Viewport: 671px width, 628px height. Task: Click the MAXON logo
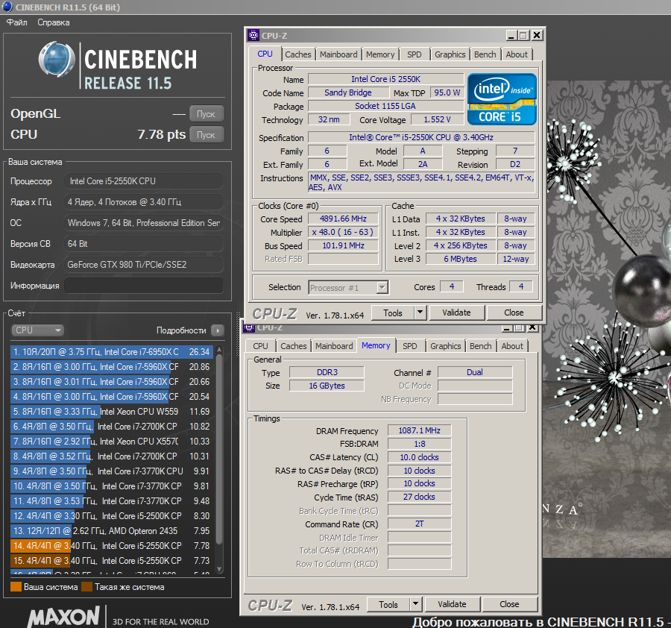tap(64, 617)
